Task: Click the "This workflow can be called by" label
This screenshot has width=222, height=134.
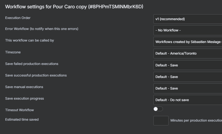Action: [29, 40]
